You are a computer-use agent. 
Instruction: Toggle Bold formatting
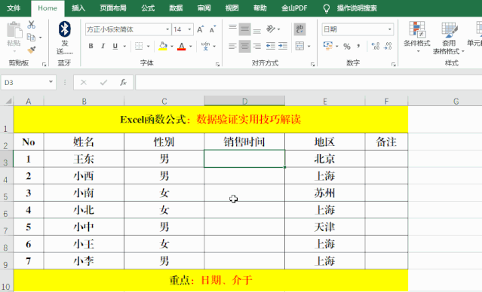(x=91, y=46)
